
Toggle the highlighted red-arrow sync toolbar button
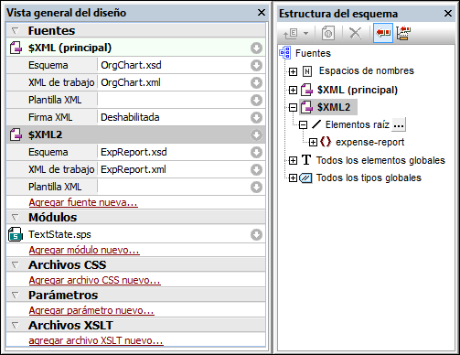[383, 33]
